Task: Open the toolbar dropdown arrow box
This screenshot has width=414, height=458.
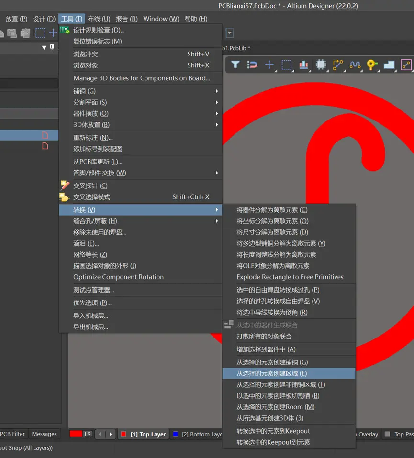Action: coord(230,33)
